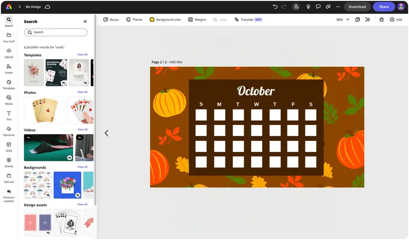Open the Assets panel
The width and height of the screenshot is (409, 240).
coord(9,69)
